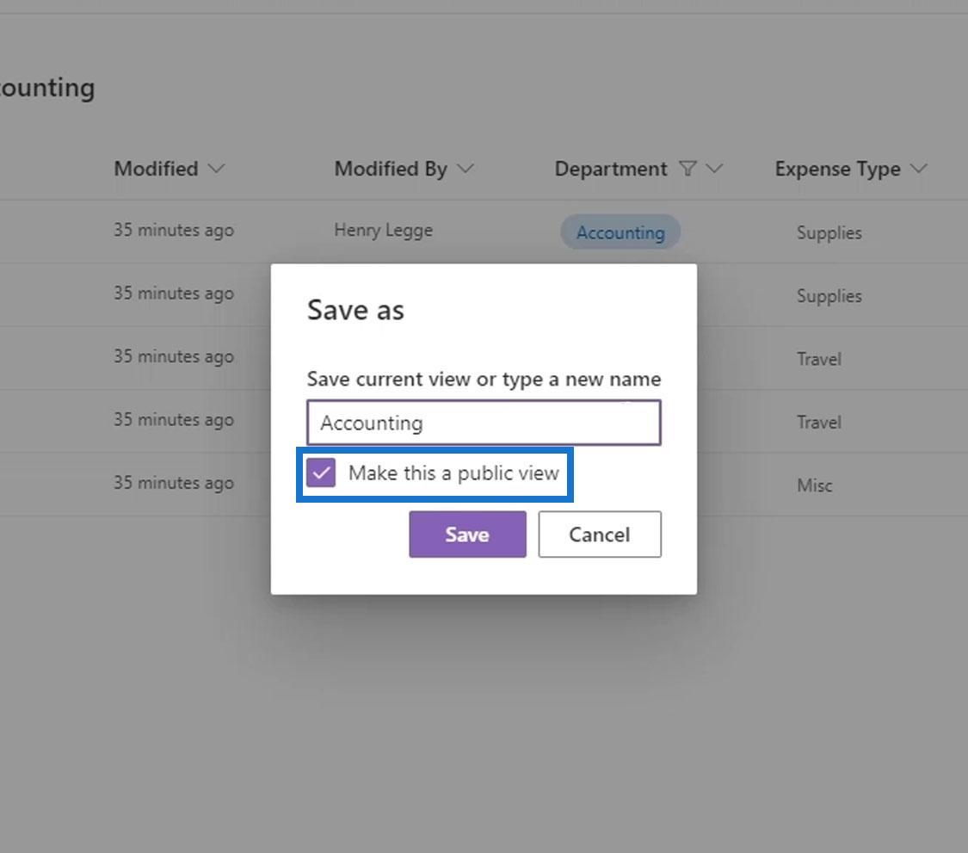The image size is (968, 853).
Task: Click the Expense Type column header text
Action: [838, 170]
